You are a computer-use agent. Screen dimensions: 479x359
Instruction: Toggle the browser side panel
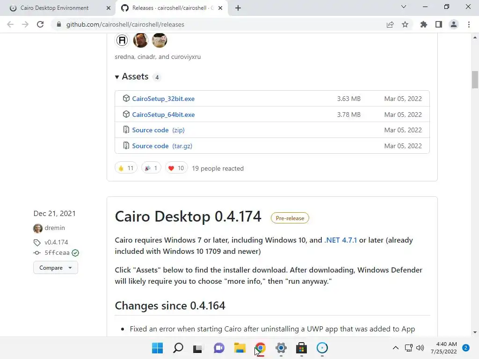[x=439, y=24]
